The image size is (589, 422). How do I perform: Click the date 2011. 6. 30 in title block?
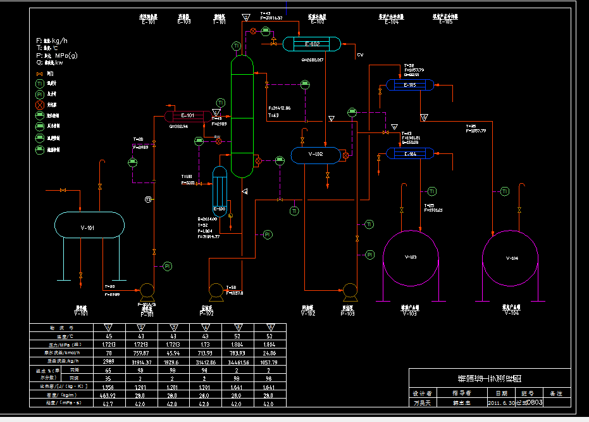[x=501, y=403]
